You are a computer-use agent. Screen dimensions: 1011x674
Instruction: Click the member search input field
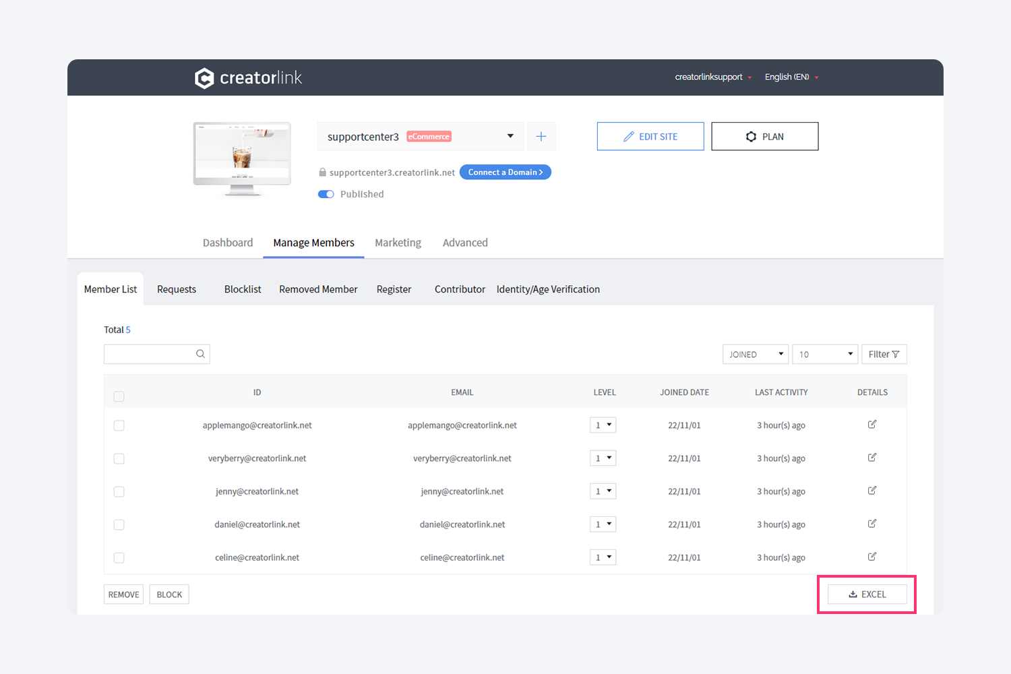[150, 355]
